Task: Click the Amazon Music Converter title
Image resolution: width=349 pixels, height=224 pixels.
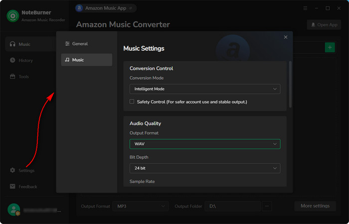Action: click(x=123, y=24)
